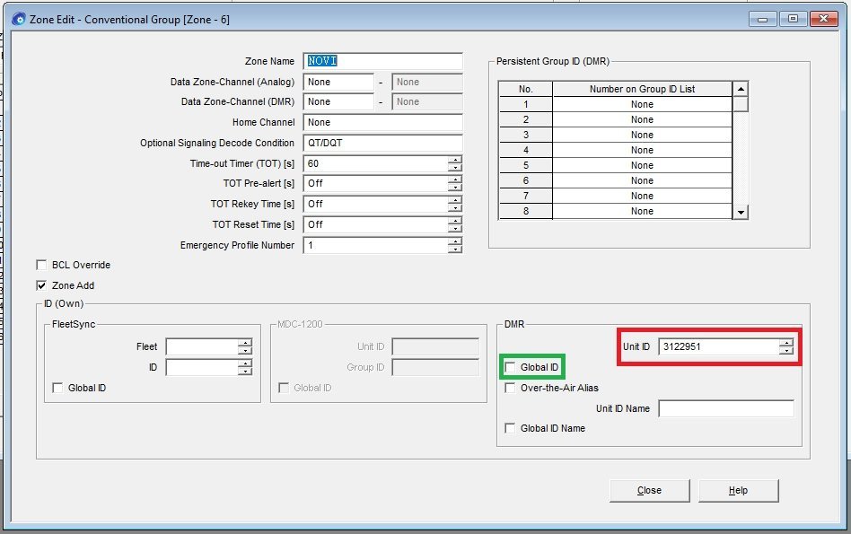Increase the Time-out Timer value

[455, 160]
